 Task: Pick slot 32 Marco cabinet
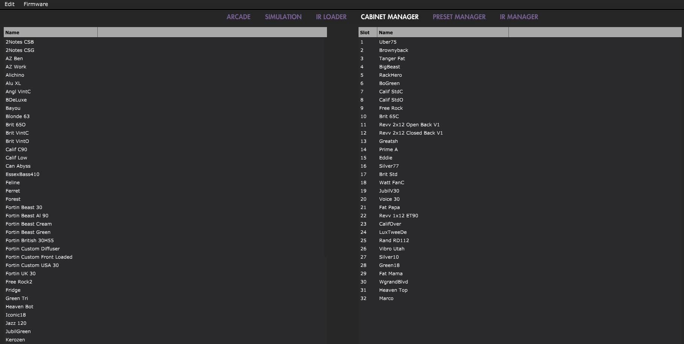(x=386, y=299)
